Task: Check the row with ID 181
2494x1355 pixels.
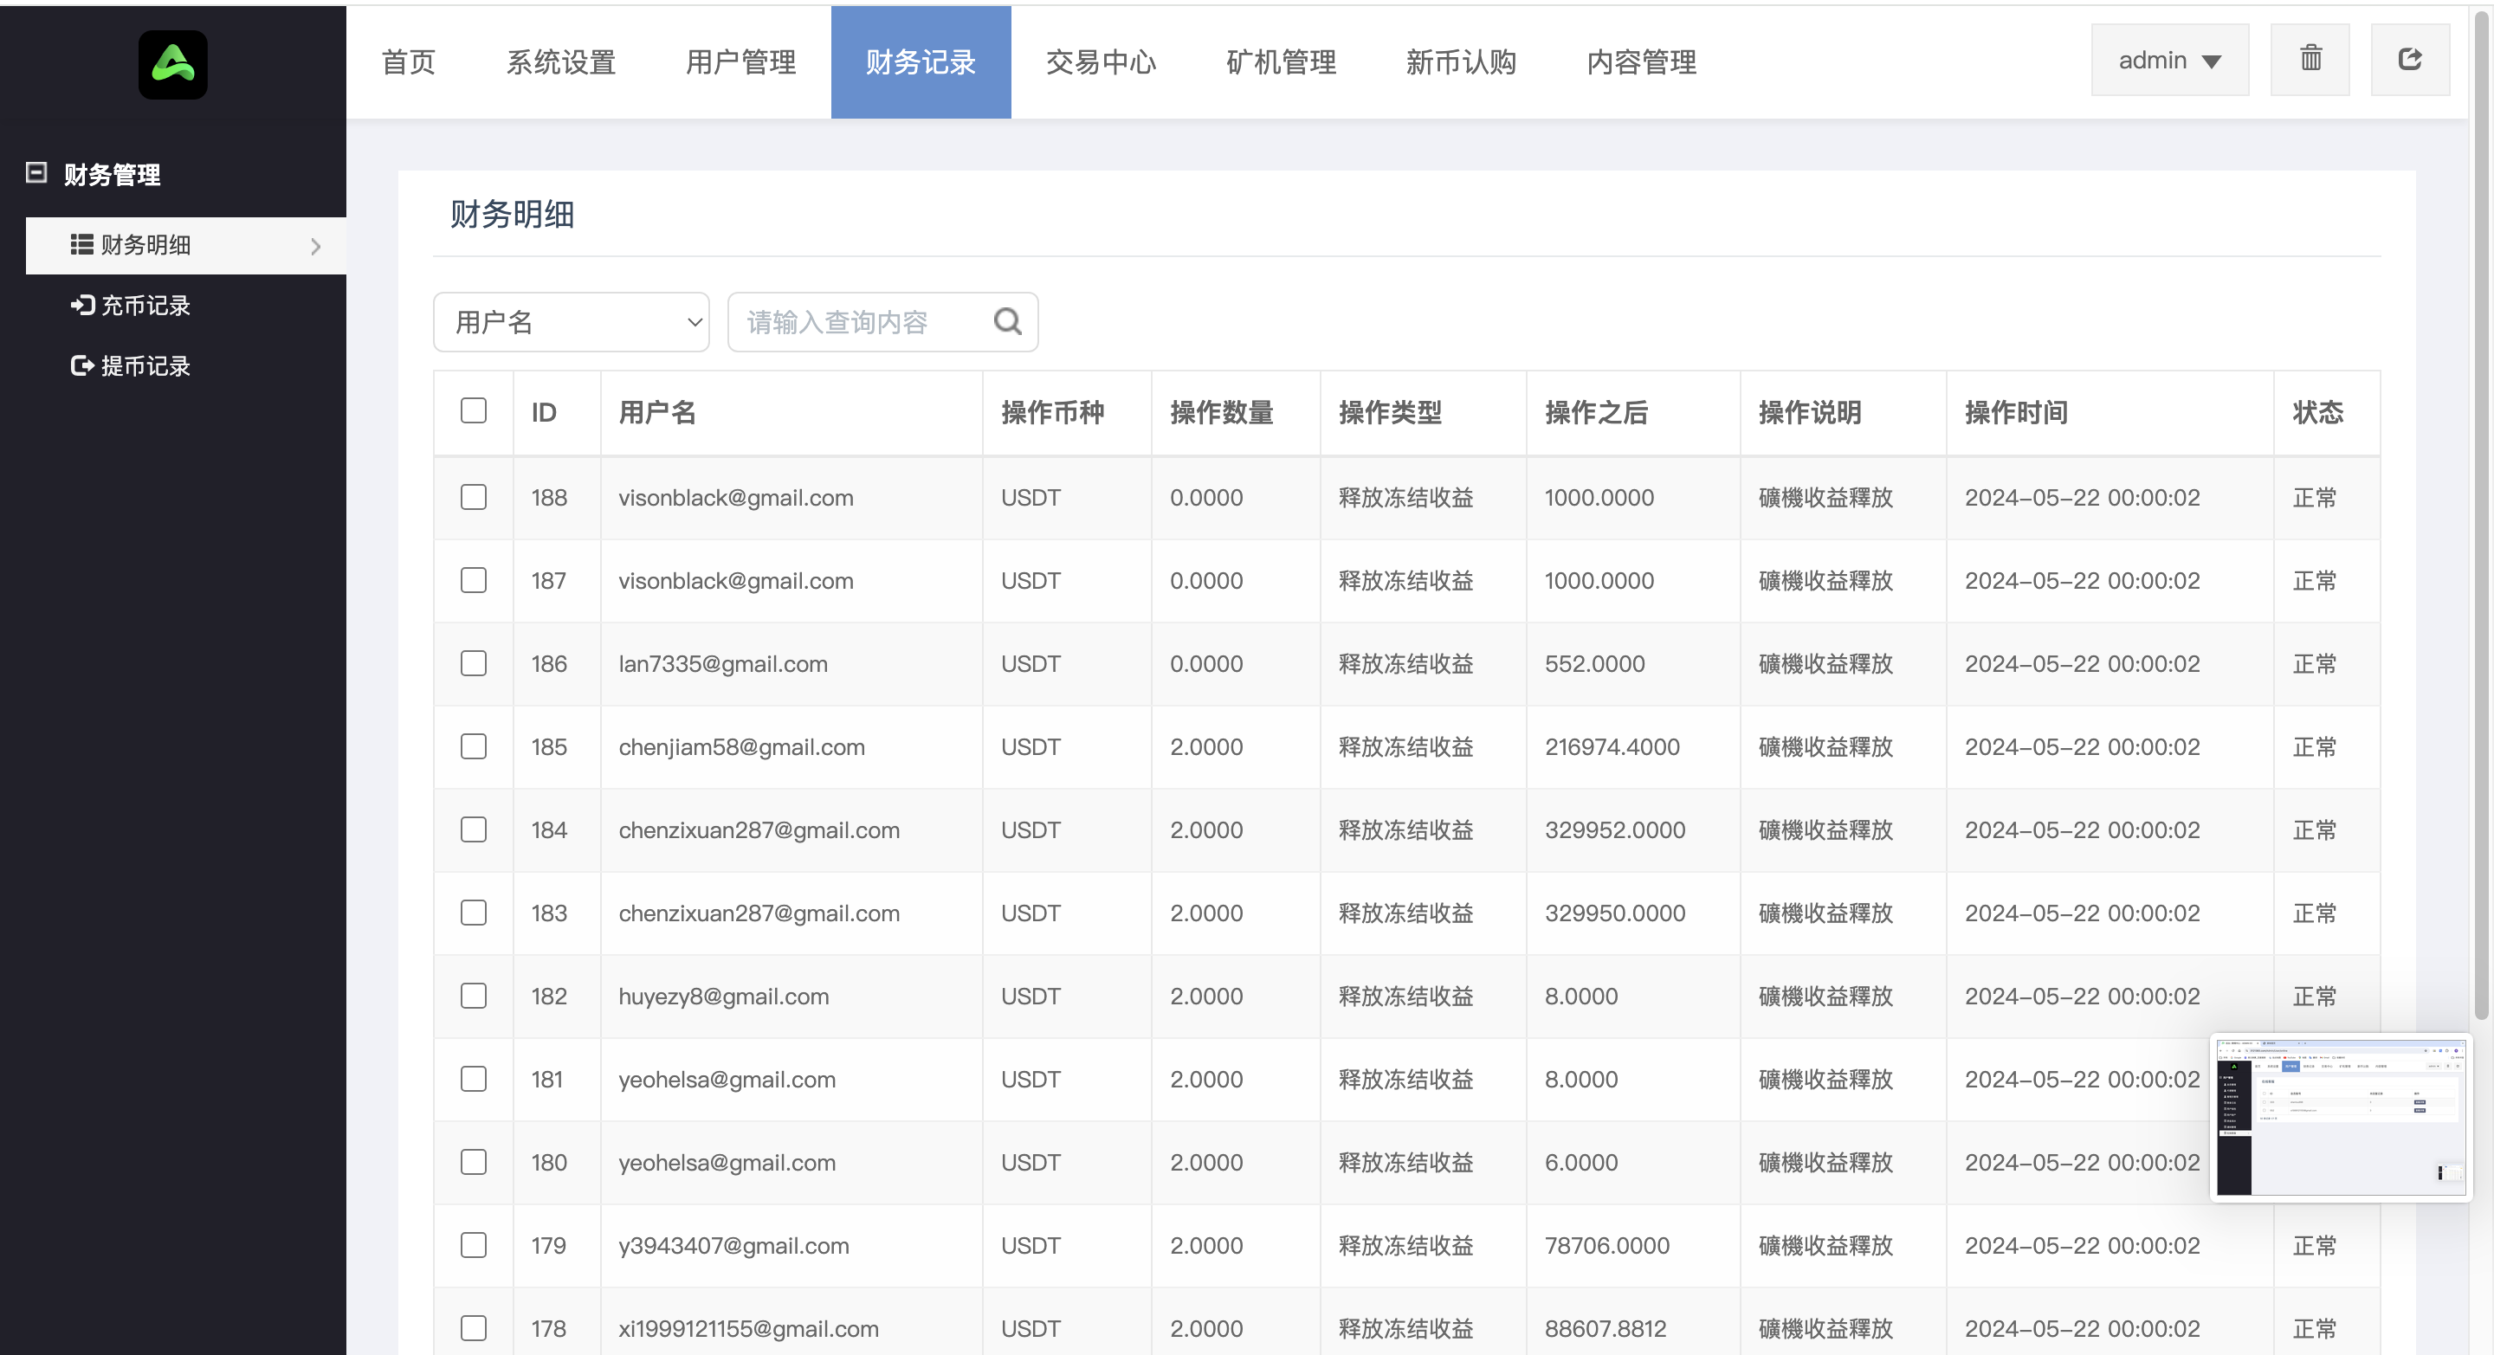Action: (x=474, y=1081)
